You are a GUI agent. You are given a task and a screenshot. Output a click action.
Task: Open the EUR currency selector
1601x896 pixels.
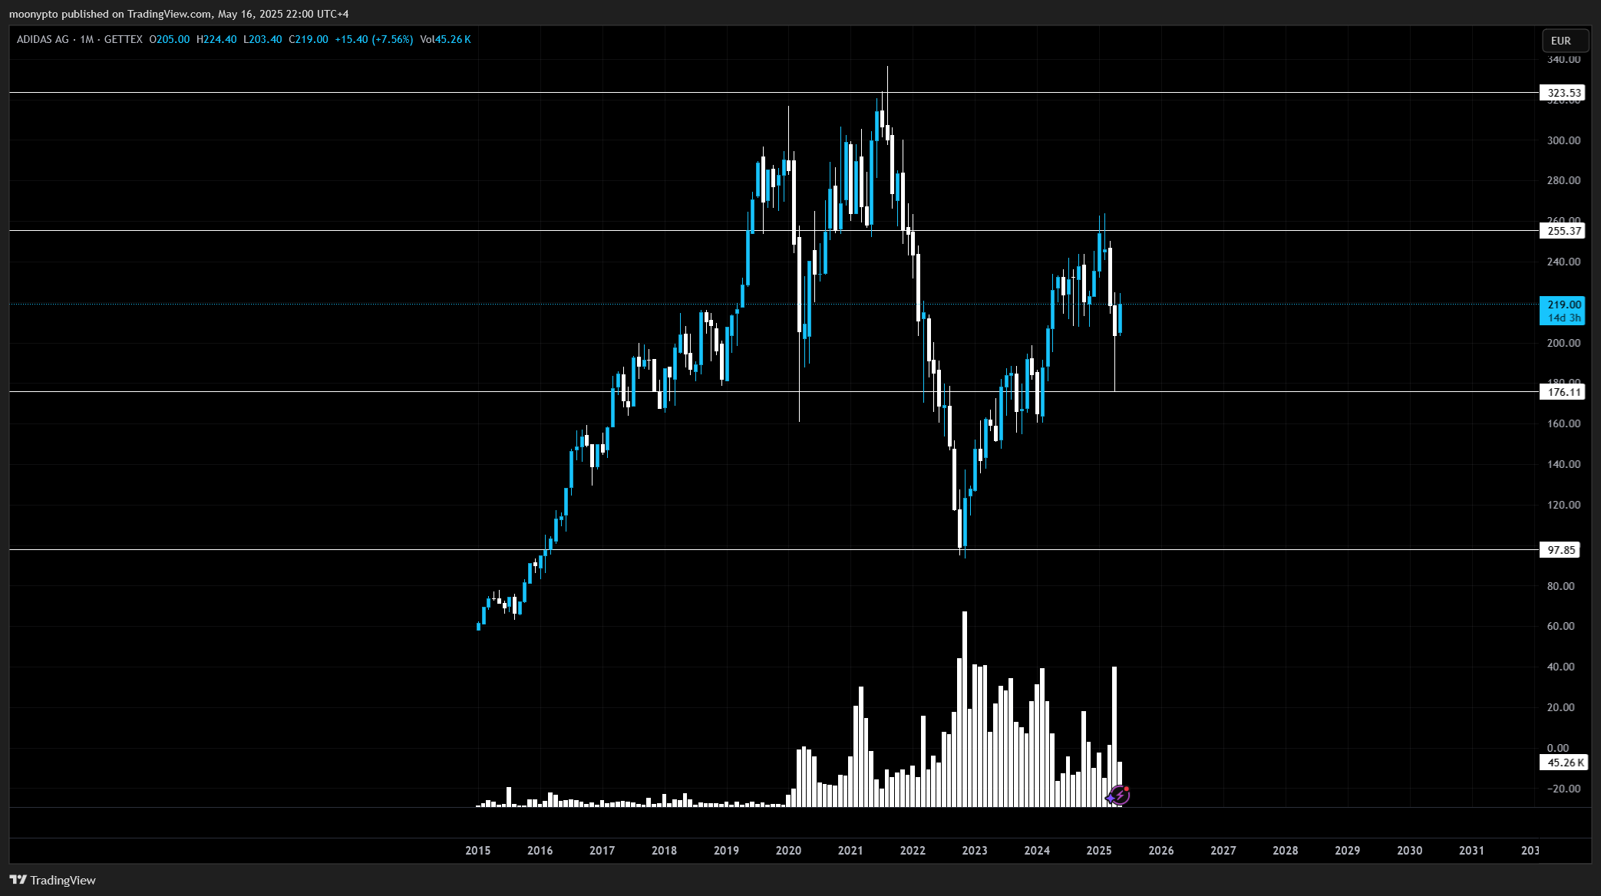tap(1565, 41)
